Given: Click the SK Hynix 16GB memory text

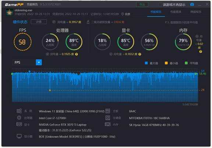Looking at the screenshot, I should coord(154,125).
